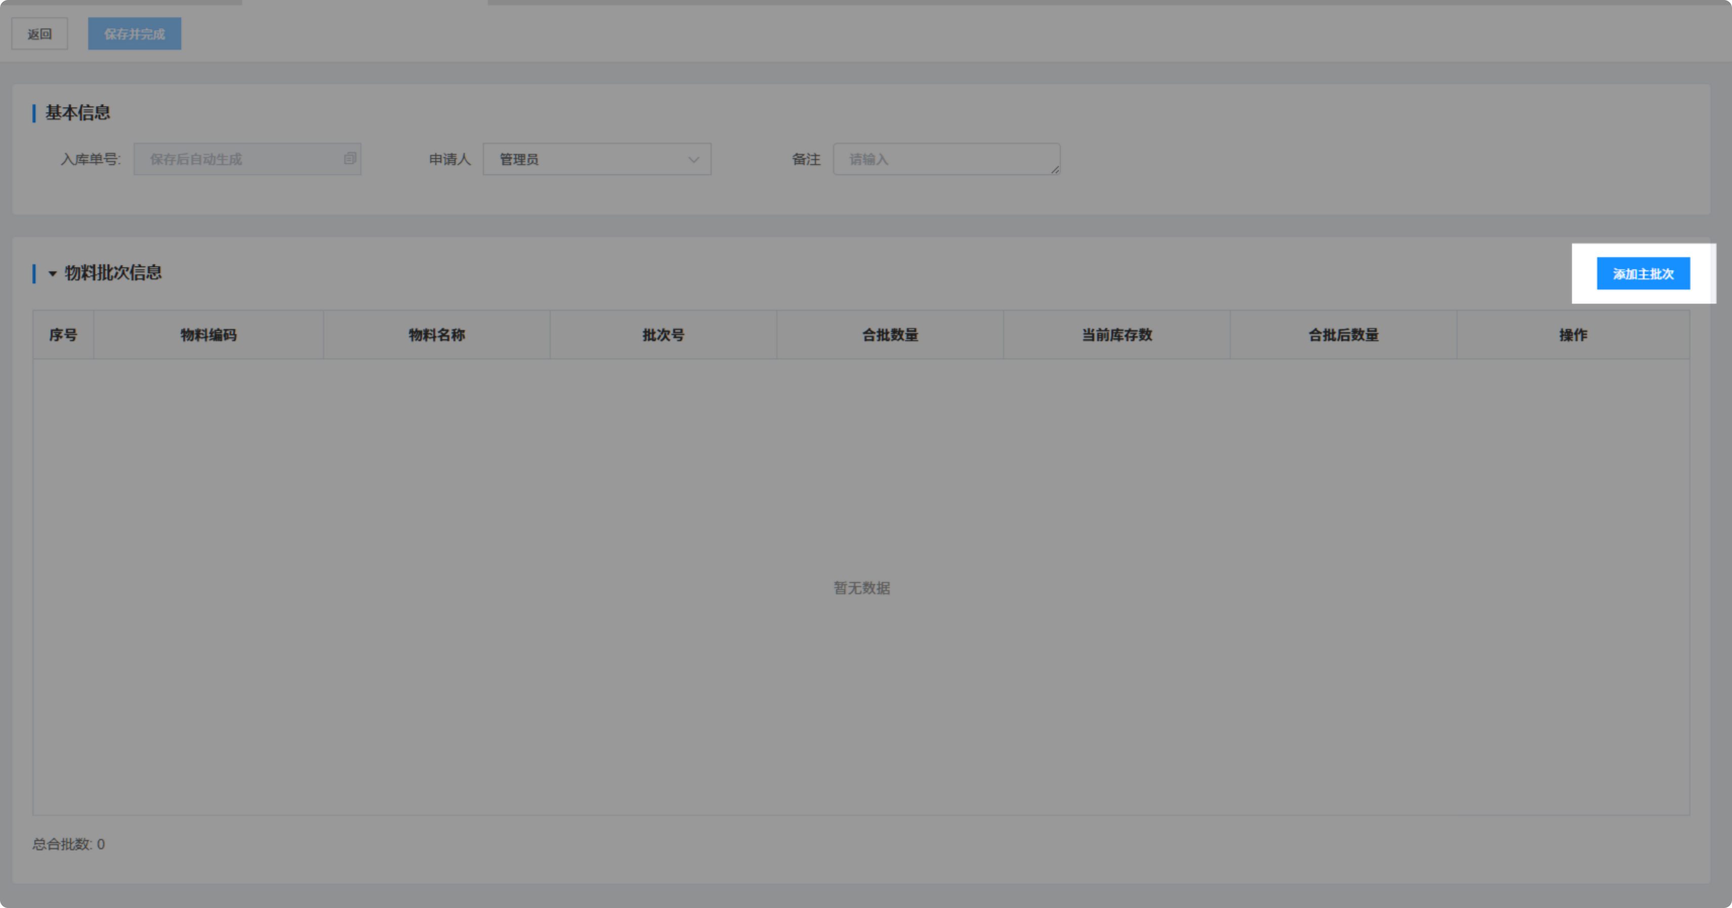Image resolution: width=1732 pixels, height=908 pixels.
Task: Click the chevron arrow of 申请人 select
Action: pos(693,159)
